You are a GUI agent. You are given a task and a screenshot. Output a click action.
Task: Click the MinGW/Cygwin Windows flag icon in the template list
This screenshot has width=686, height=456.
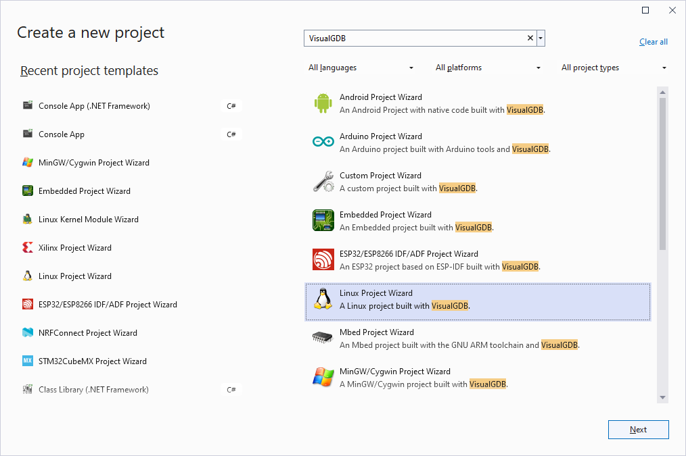click(323, 377)
